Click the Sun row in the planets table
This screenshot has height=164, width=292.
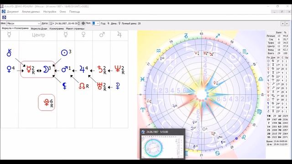(277, 61)
